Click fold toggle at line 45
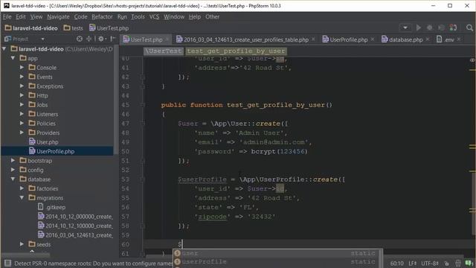 (x=142, y=105)
